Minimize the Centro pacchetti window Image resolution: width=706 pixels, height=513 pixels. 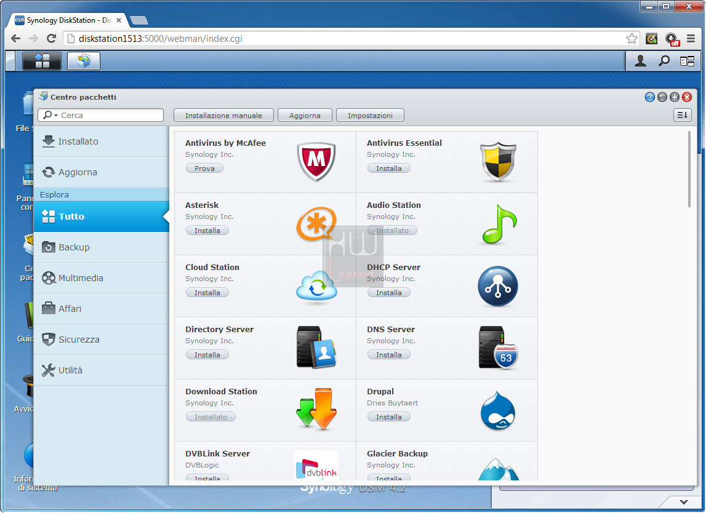click(x=662, y=97)
